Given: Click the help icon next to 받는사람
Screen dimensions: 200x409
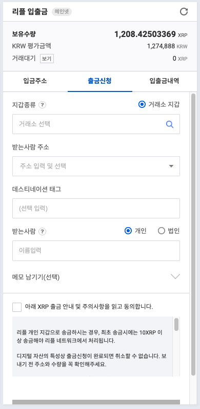Looking at the screenshot, I should (x=42, y=231).
